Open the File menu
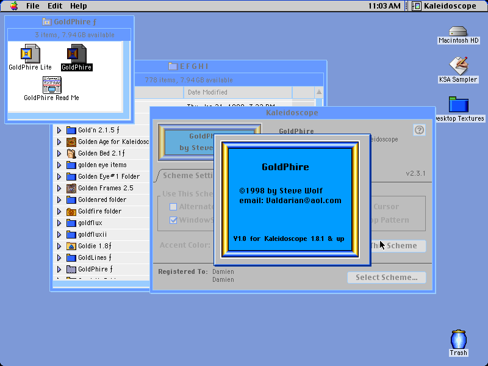The width and height of the screenshot is (488, 366). [33, 6]
